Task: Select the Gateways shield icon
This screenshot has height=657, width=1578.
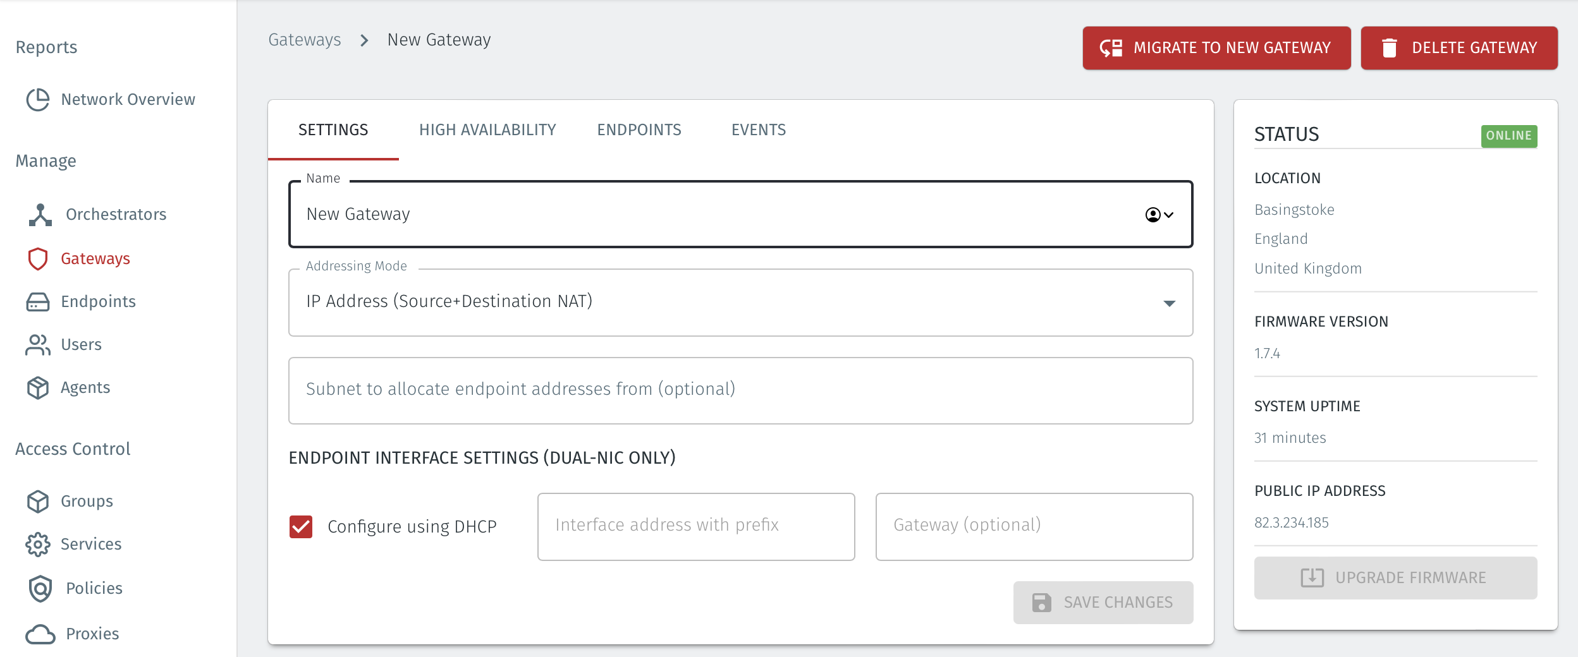Action: 38,258
